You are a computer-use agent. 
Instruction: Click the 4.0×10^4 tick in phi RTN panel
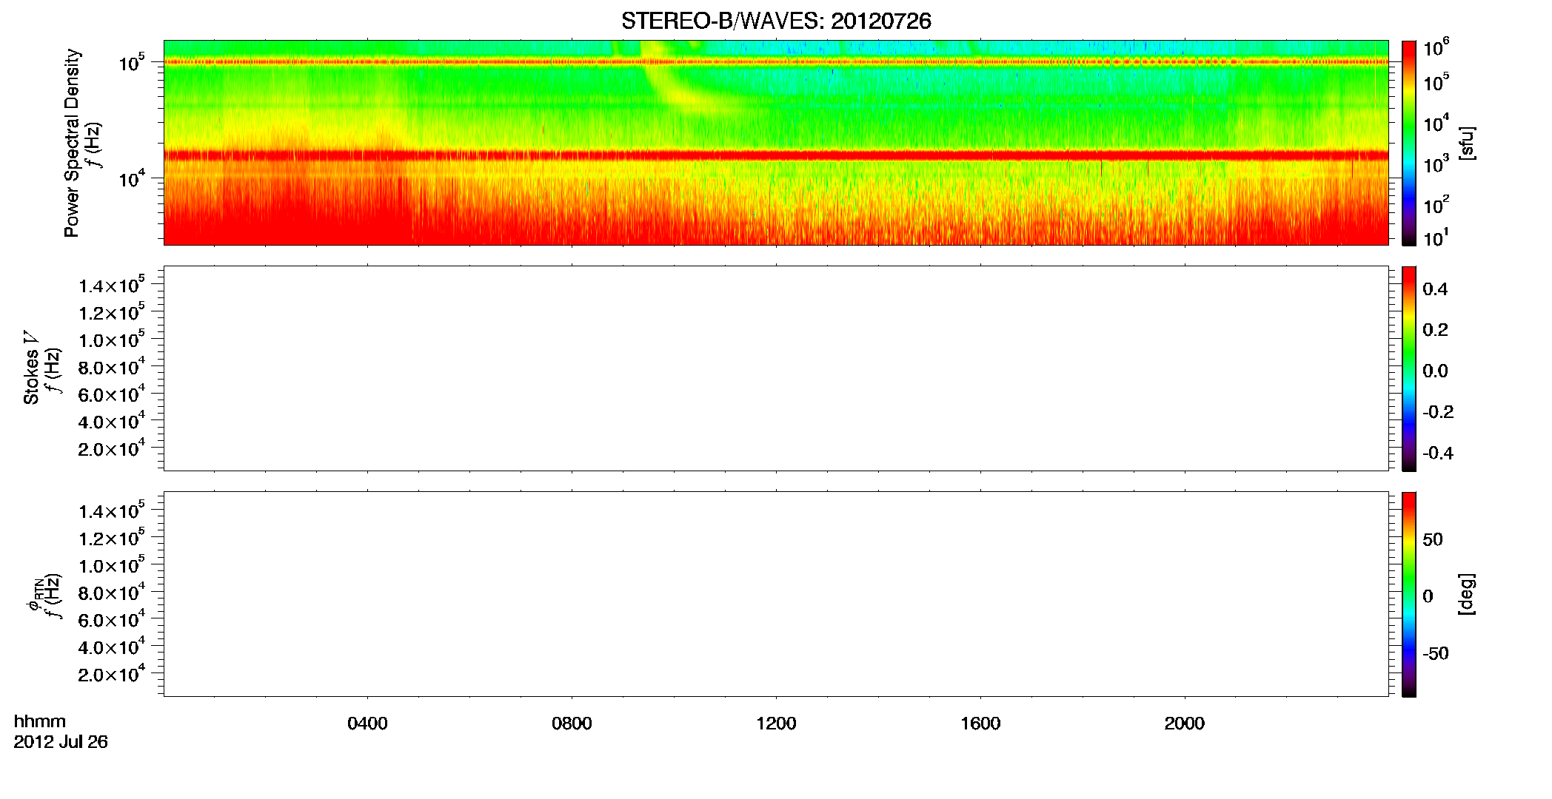111,647
